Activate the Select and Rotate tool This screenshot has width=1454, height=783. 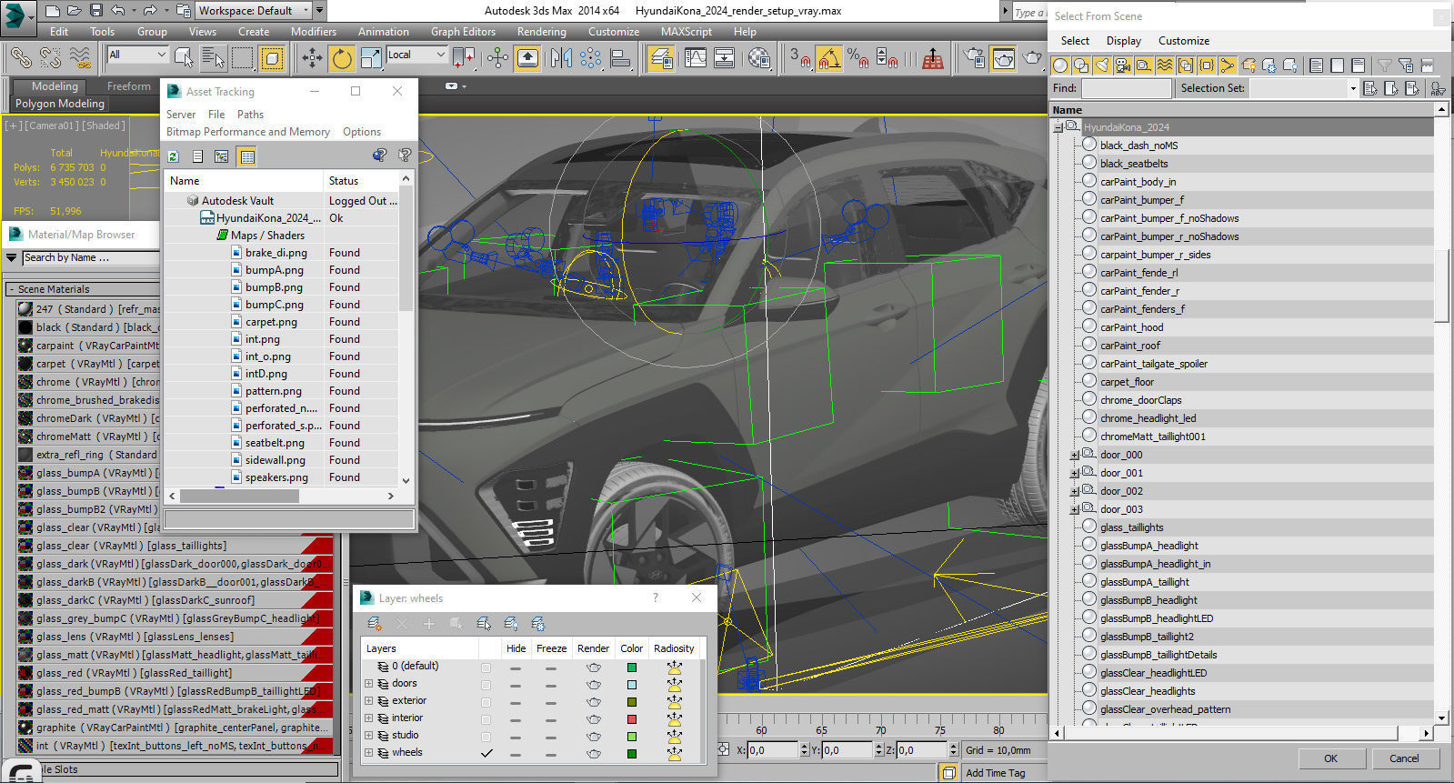342,58
